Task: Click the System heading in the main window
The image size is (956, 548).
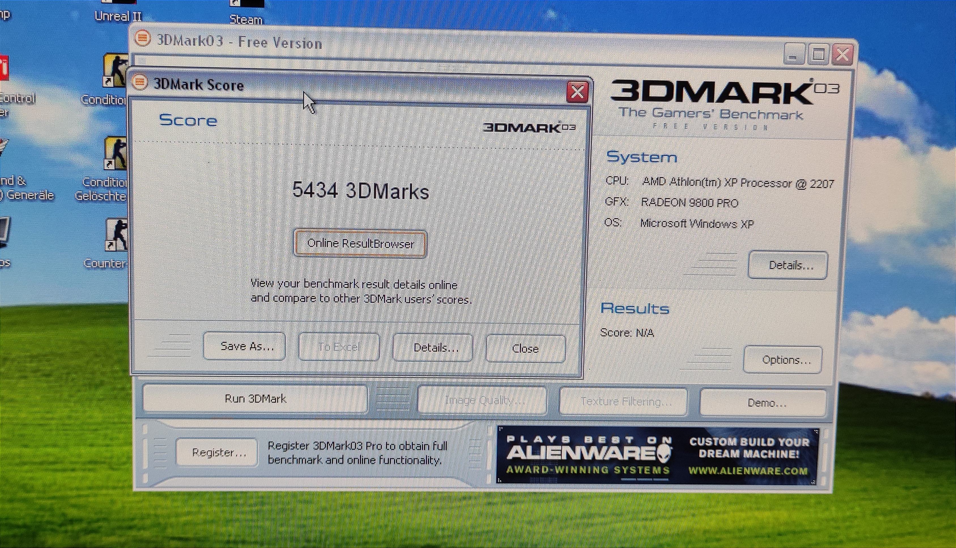Action: 641,157
